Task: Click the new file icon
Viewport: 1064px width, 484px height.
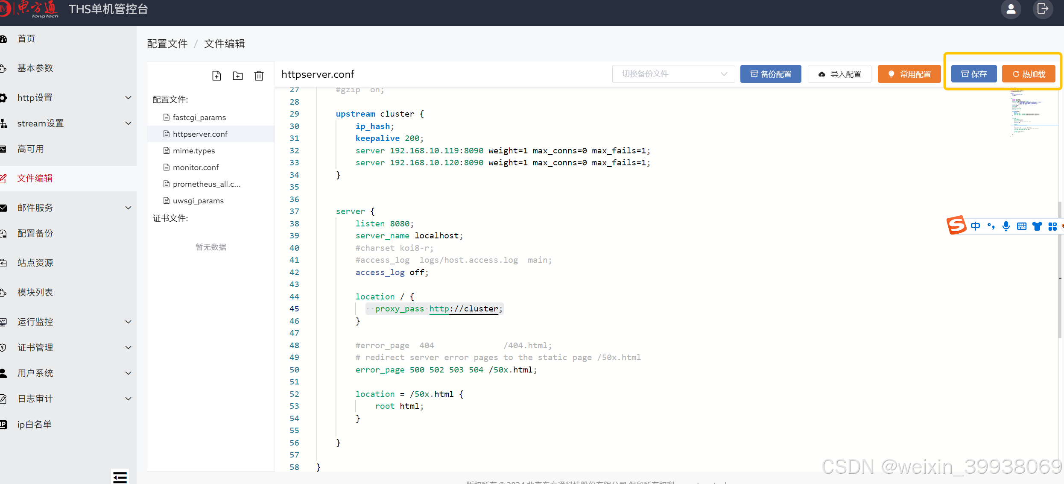Action: (x=216, y=76)
